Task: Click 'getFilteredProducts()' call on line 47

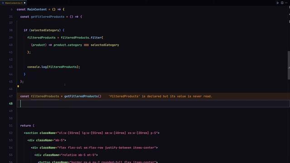Action: pyautogui.click(x=82, y=96)
